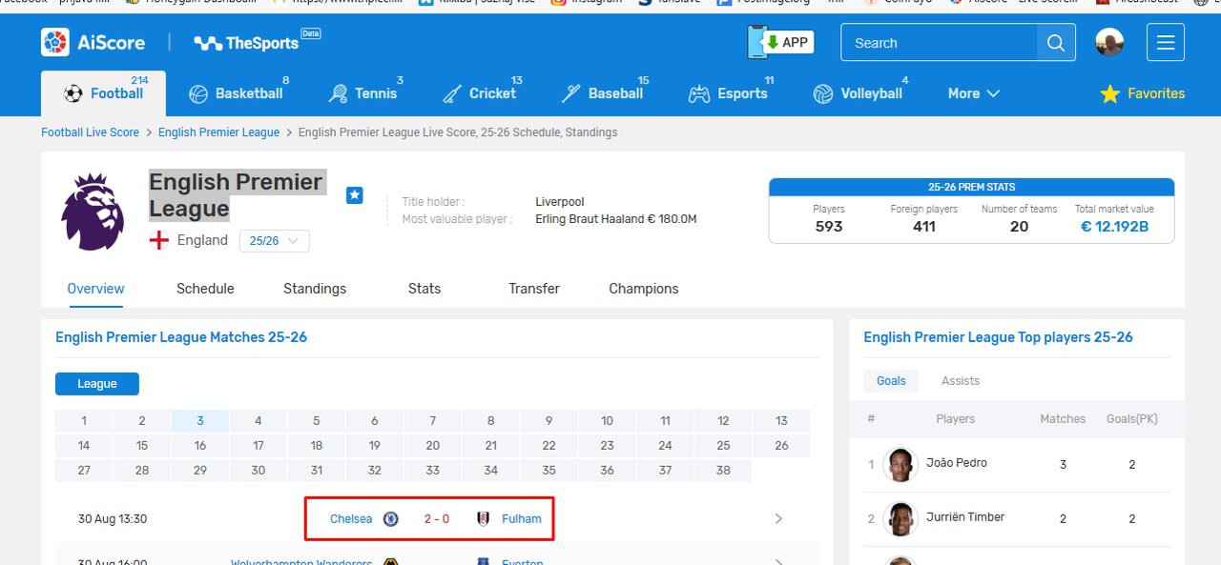Switch to the Standings tab

315,289
